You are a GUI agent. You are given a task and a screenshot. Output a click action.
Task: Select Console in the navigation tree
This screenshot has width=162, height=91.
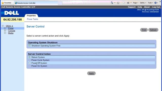(12, 31)
